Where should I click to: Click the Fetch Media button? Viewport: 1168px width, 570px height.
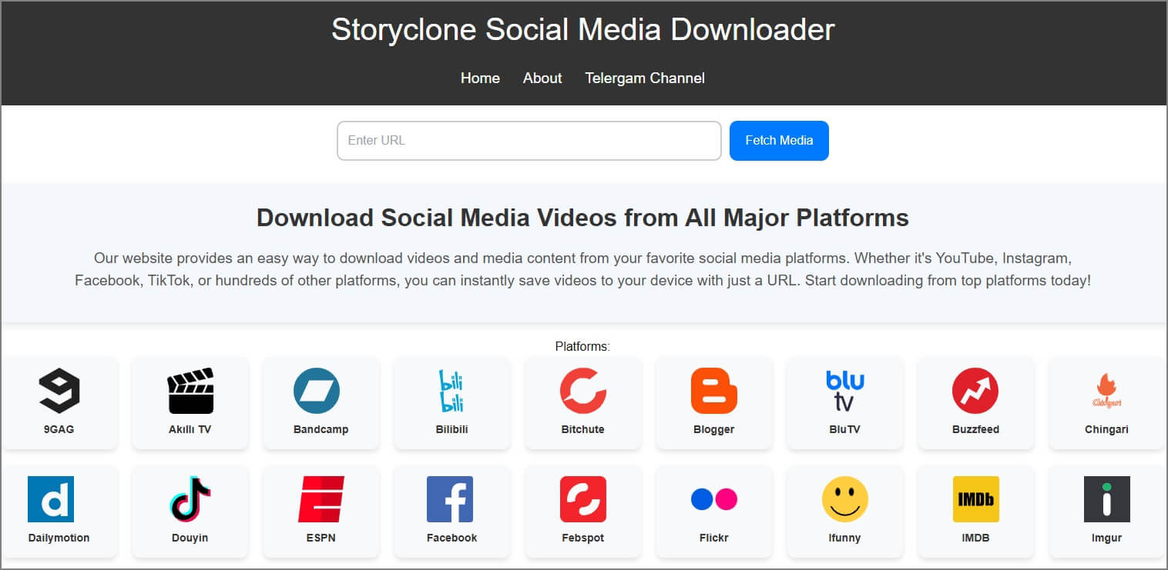pos(779,141)
